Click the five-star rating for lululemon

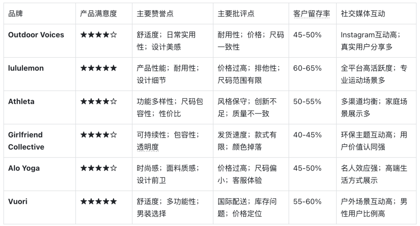[x=98, y=68]
